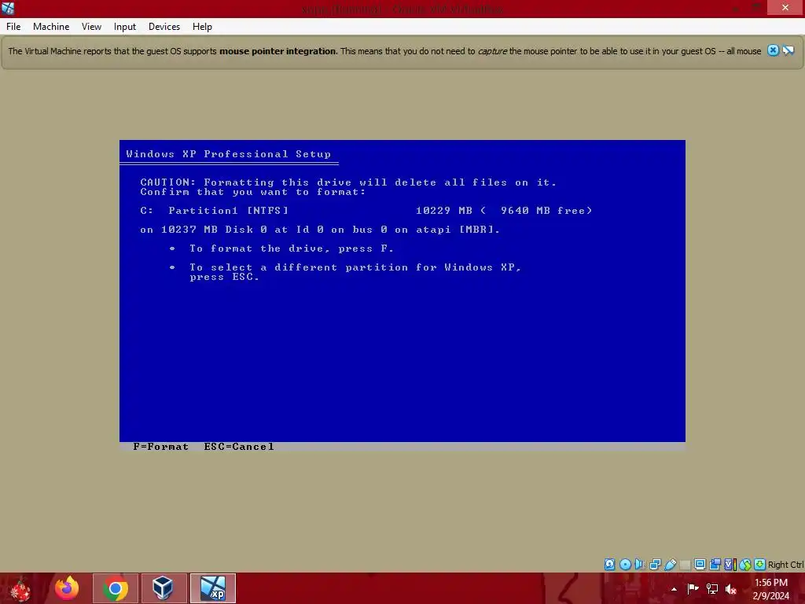Click the mouse integration status icon
Image resolution: width=805 pixels, height=604 pixels.
745,565
